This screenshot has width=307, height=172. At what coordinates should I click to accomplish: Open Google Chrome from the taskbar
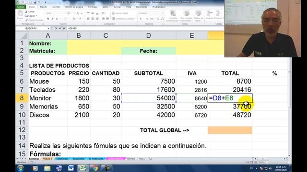[x=95, y=168]
